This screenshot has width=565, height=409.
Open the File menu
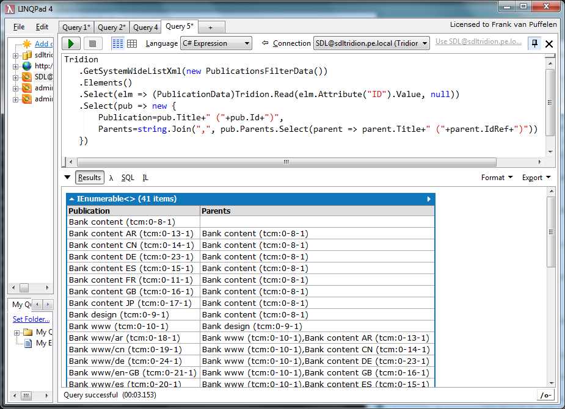(19, 27)
